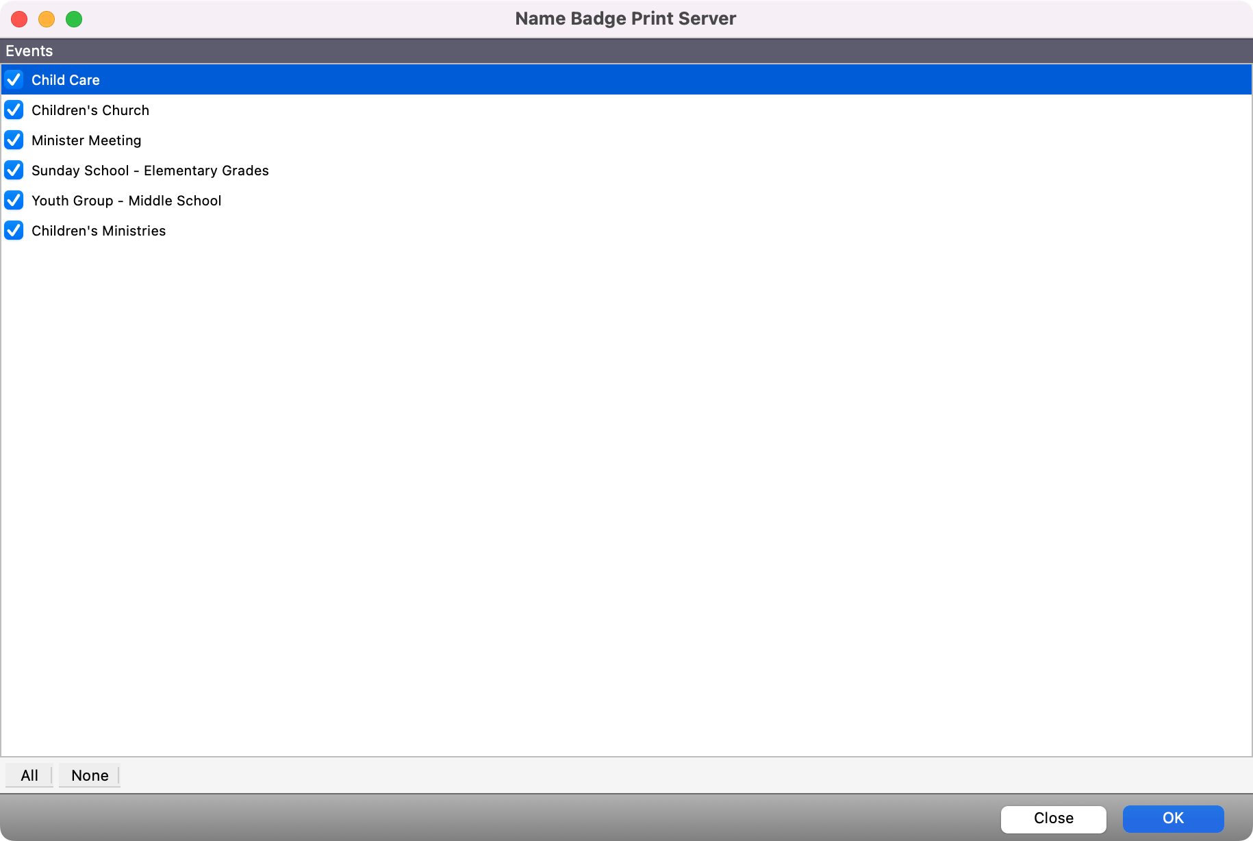This screenshot has width=1253, height=841.
Task: Uncheck the Child Care checkbox
Action: (14, 79)
